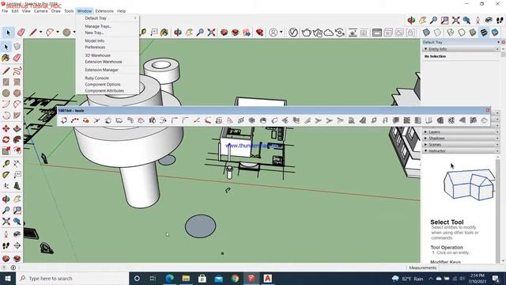Screen dimensions: 506x285
Task: Click the user account sign-in icon
Action: [x=273, y=32]
